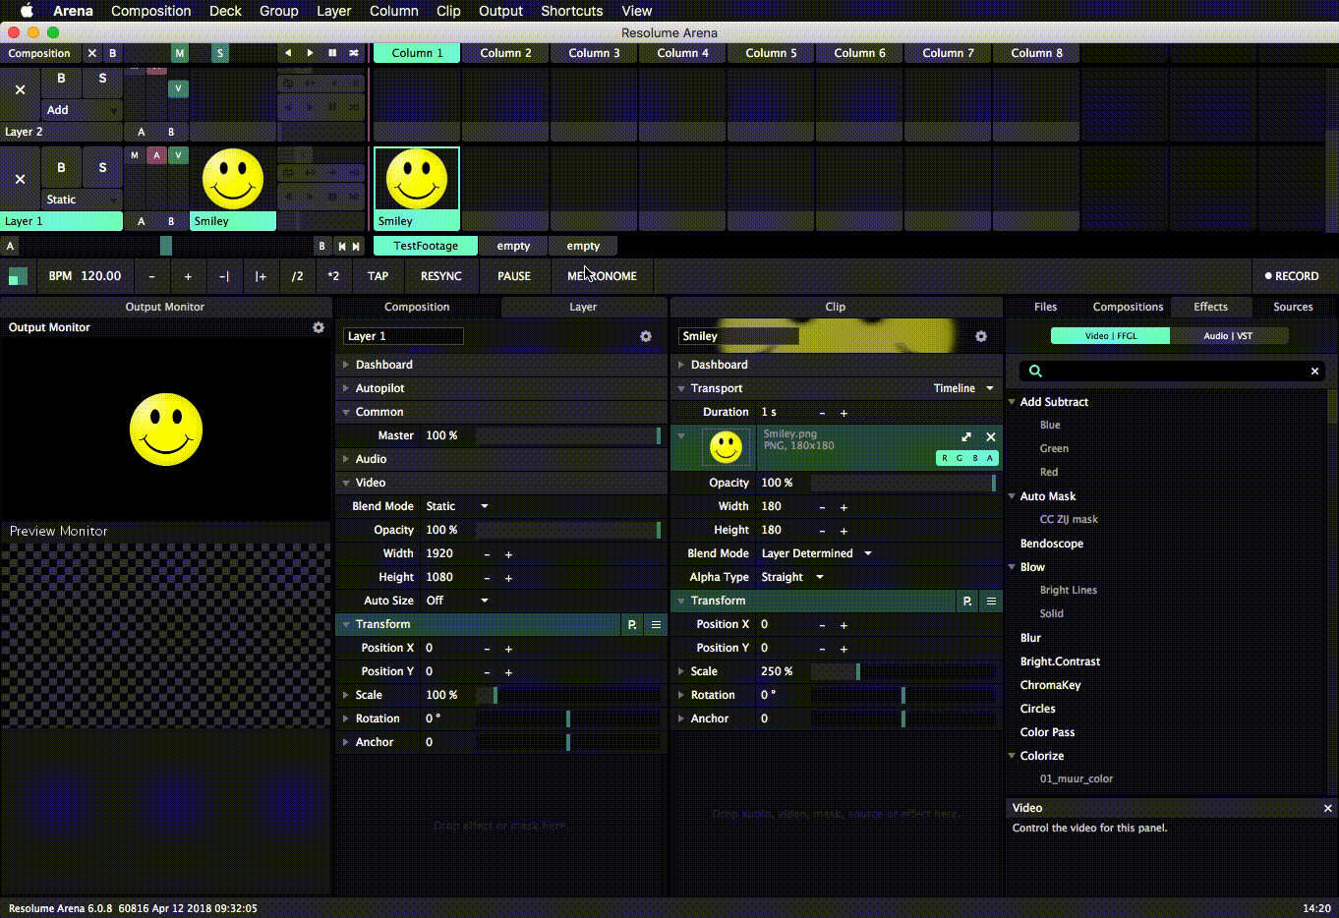Toggle the Layer 1 bypass B button
This screenshot has height=918, width=1339.
tap(61, 167)
